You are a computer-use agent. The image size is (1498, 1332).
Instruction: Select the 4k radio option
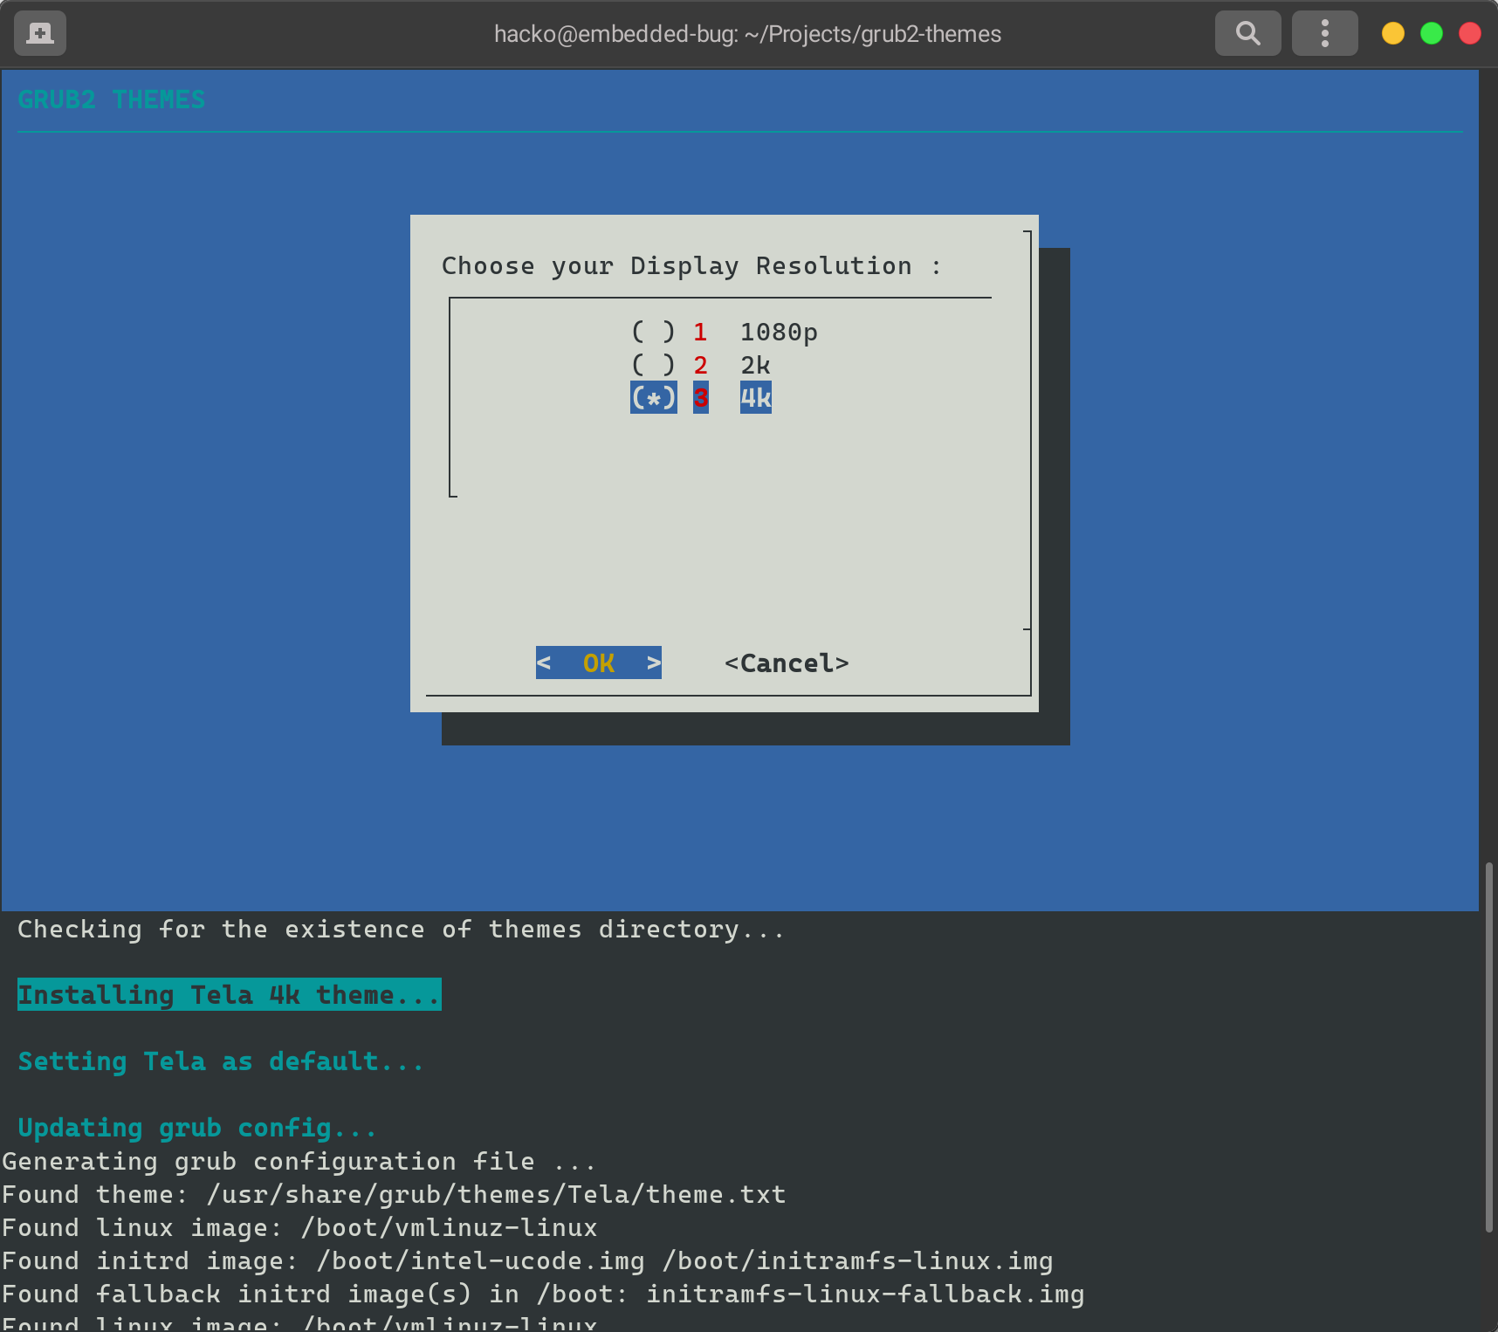pyautogui.click(x=701, y=398)
